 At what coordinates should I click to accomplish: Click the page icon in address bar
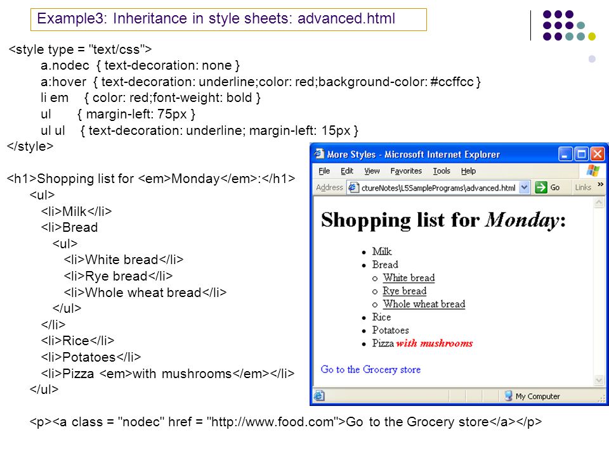[353, 187]
